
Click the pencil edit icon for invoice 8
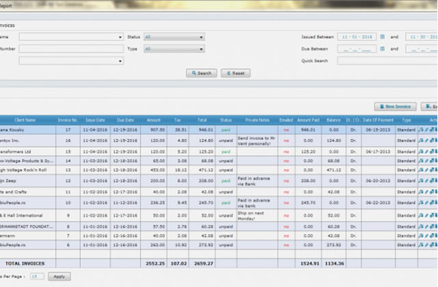point(426,225)
